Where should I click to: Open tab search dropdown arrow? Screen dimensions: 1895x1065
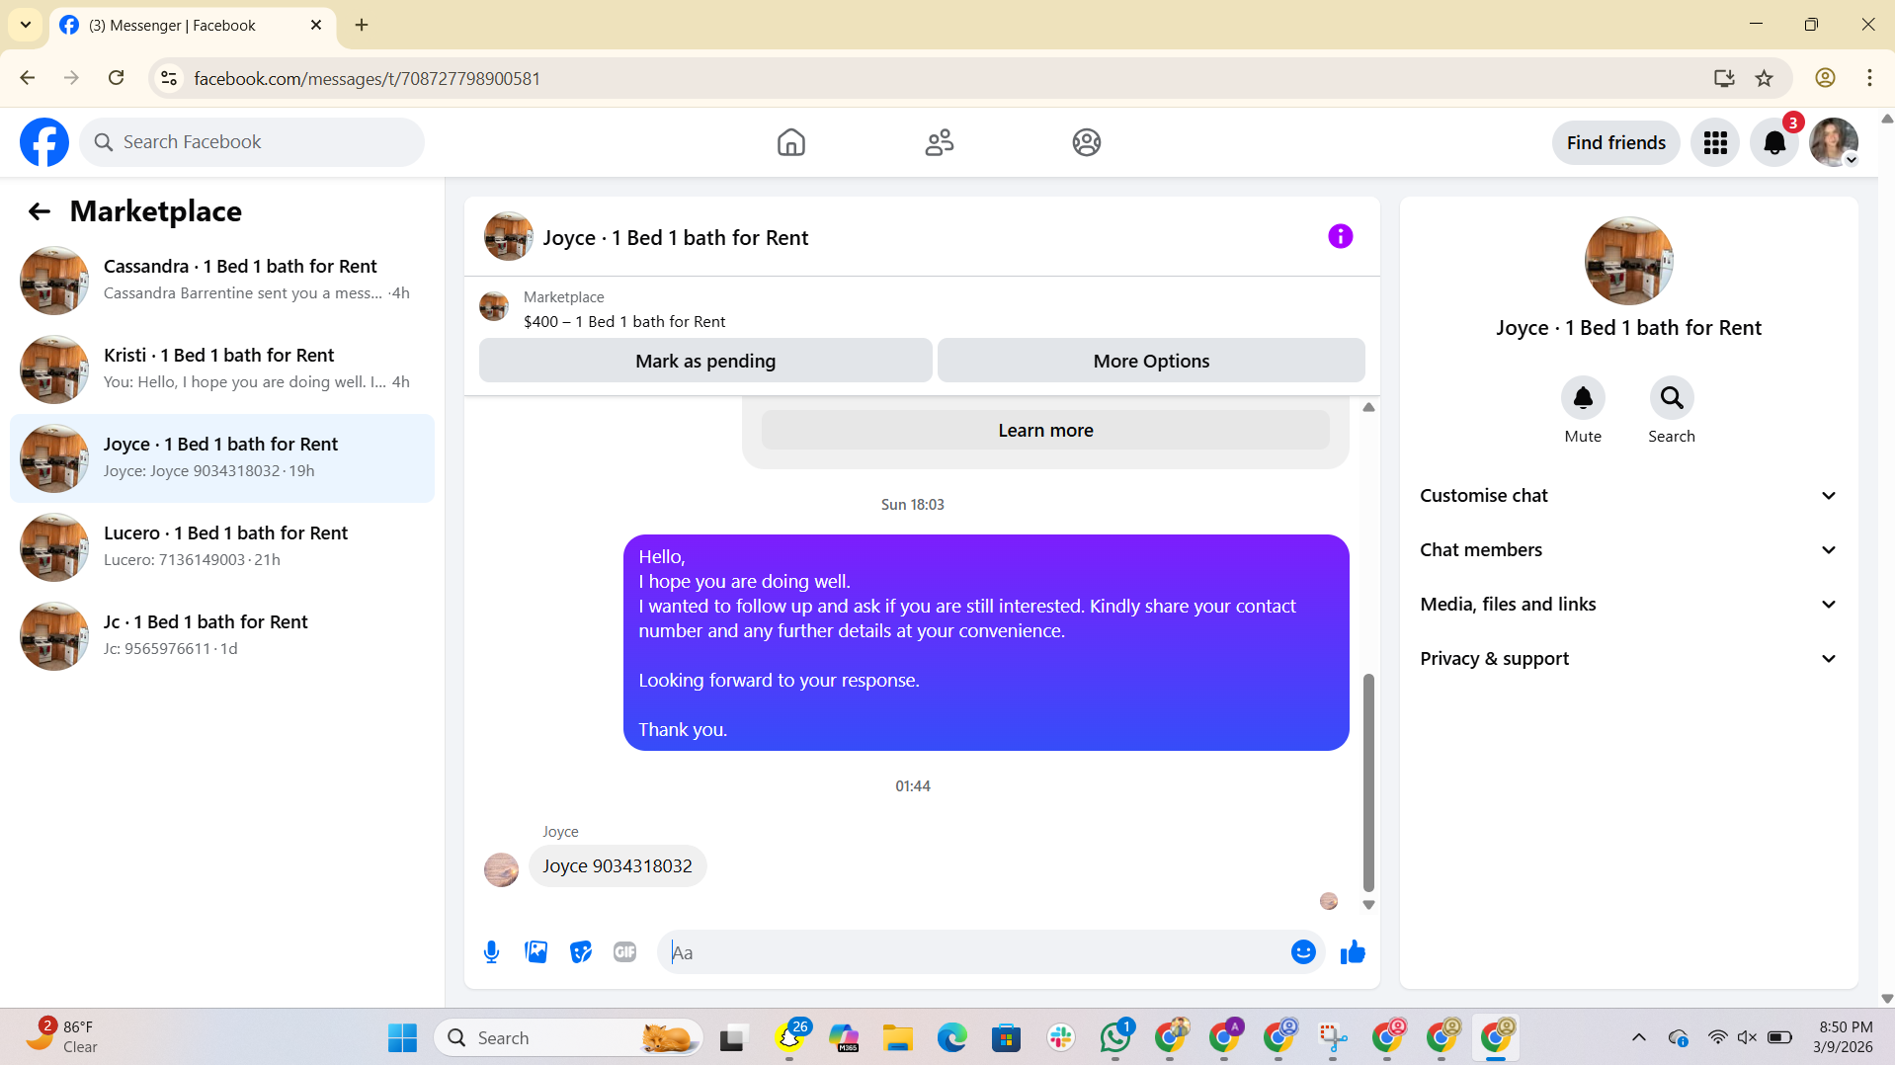pyautogui.click(x=26, y=25)
